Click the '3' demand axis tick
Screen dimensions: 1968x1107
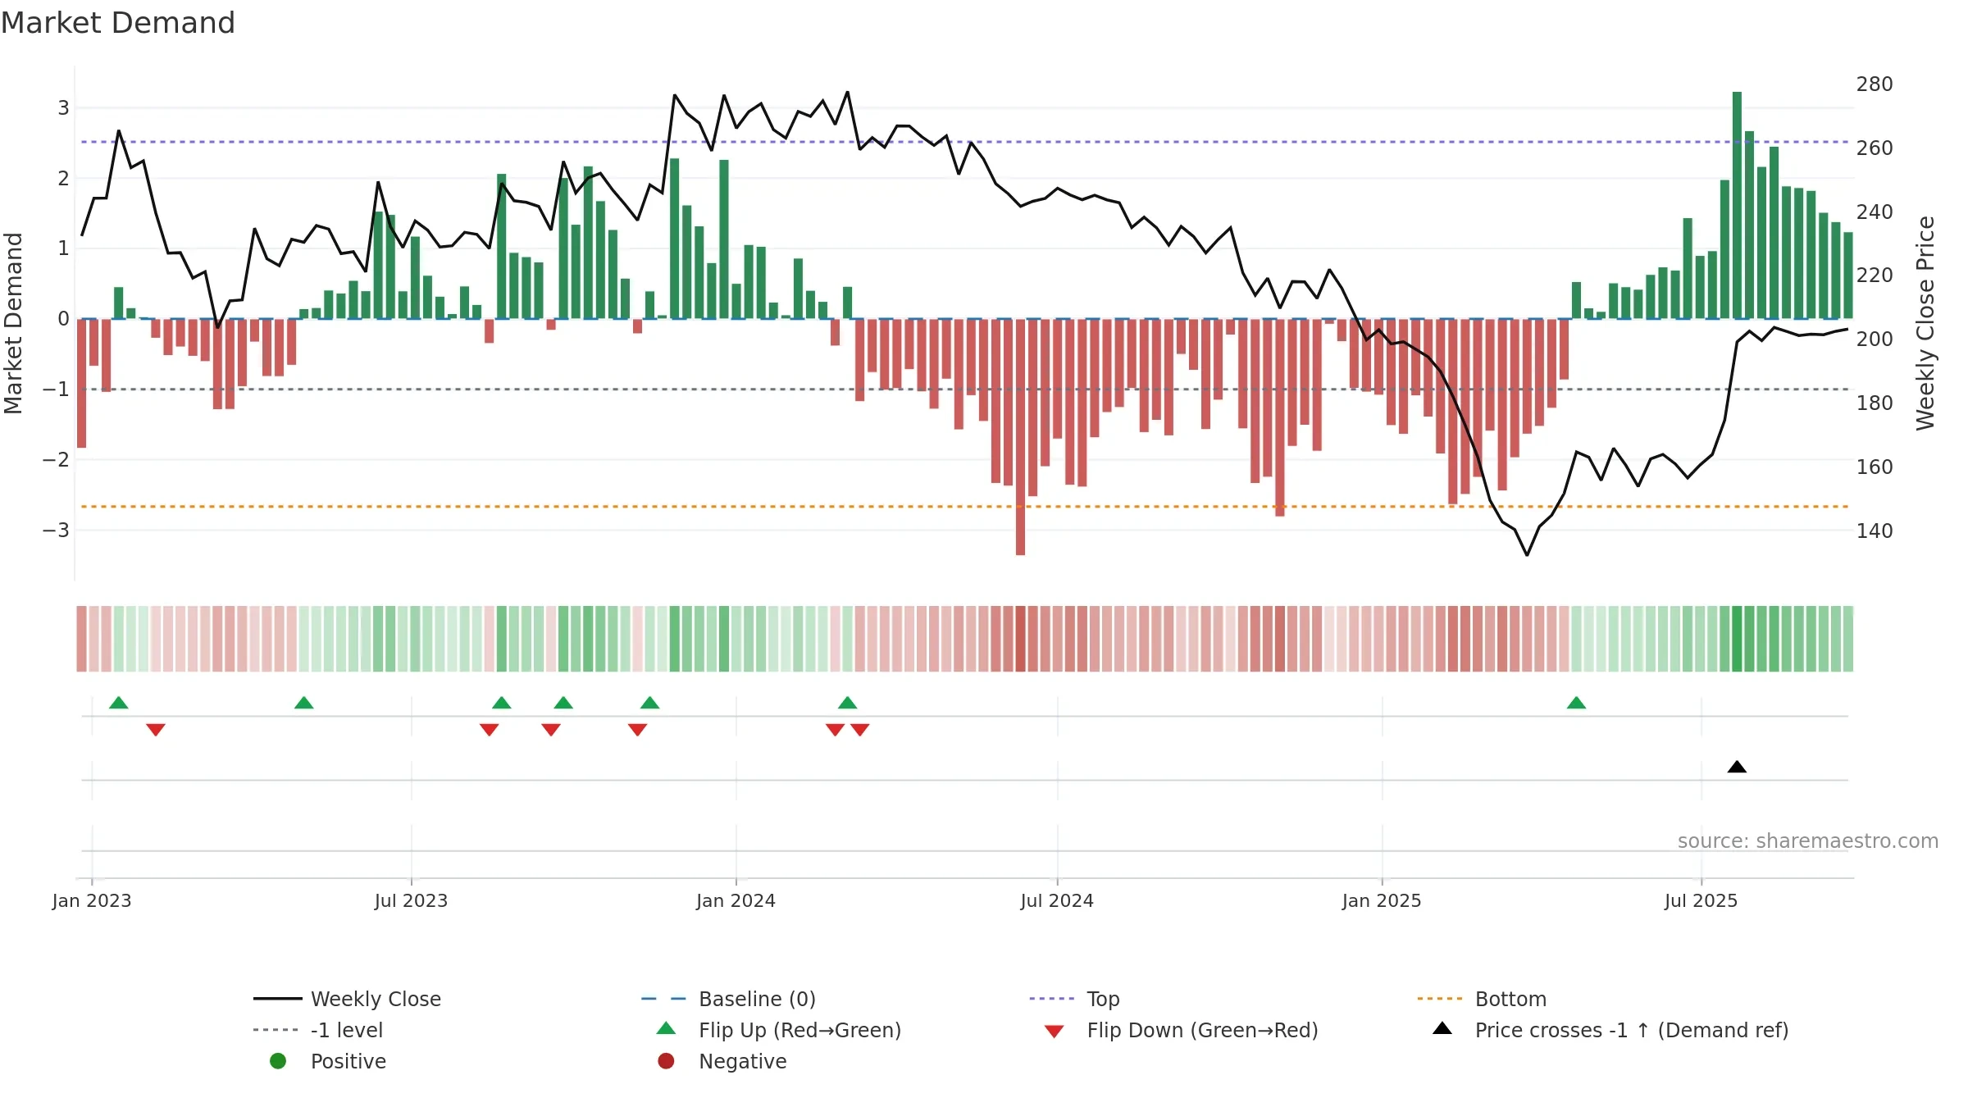tap(63, 108)
